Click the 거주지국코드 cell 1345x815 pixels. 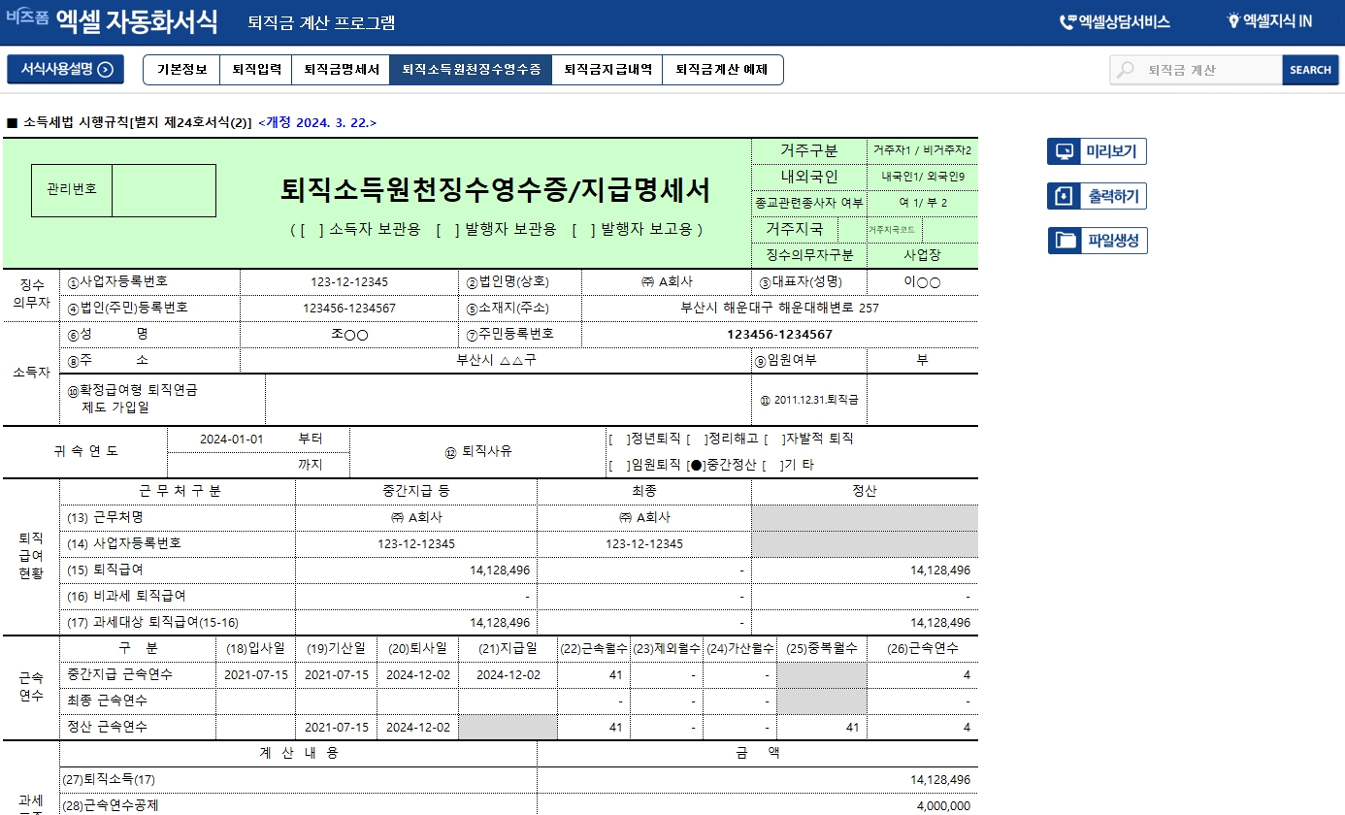[894, 229]
